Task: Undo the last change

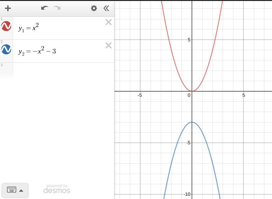Action: pyautogui.click(x=45, y=8)
